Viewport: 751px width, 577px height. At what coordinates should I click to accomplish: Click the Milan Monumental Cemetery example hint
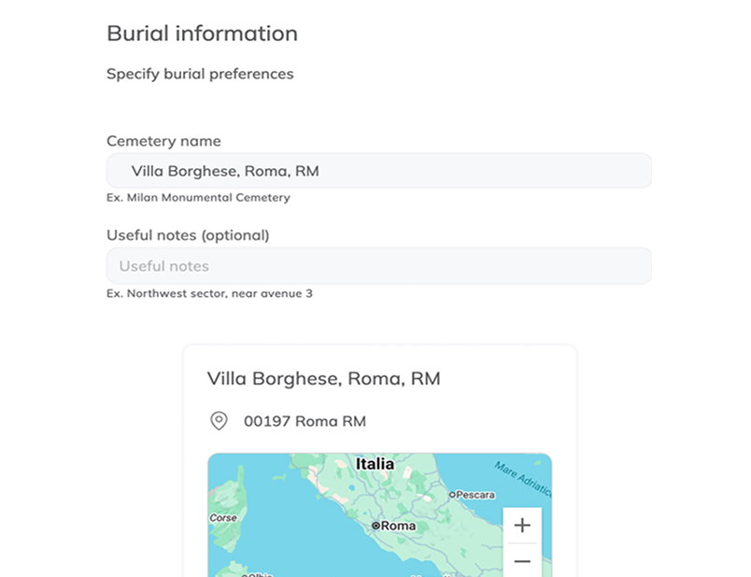[x=198, y=198]
